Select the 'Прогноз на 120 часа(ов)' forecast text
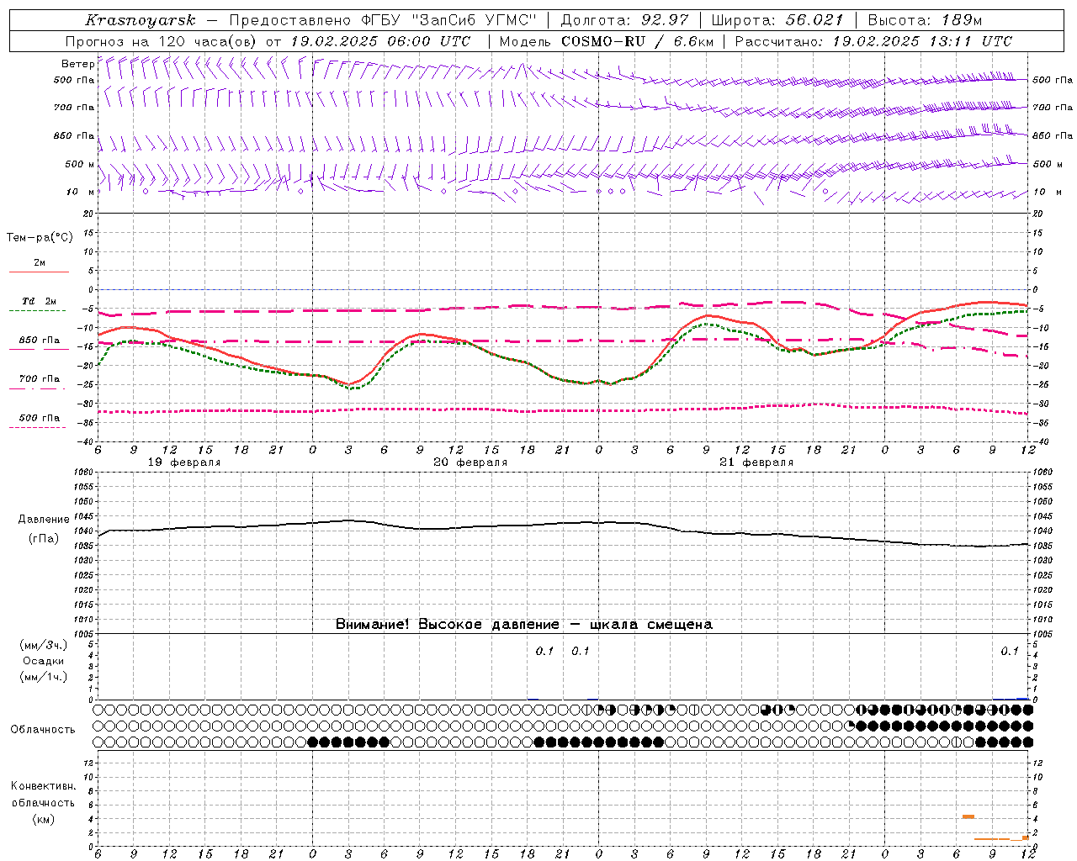Viewport: 1077px width, 861px height. coord(162,41)
